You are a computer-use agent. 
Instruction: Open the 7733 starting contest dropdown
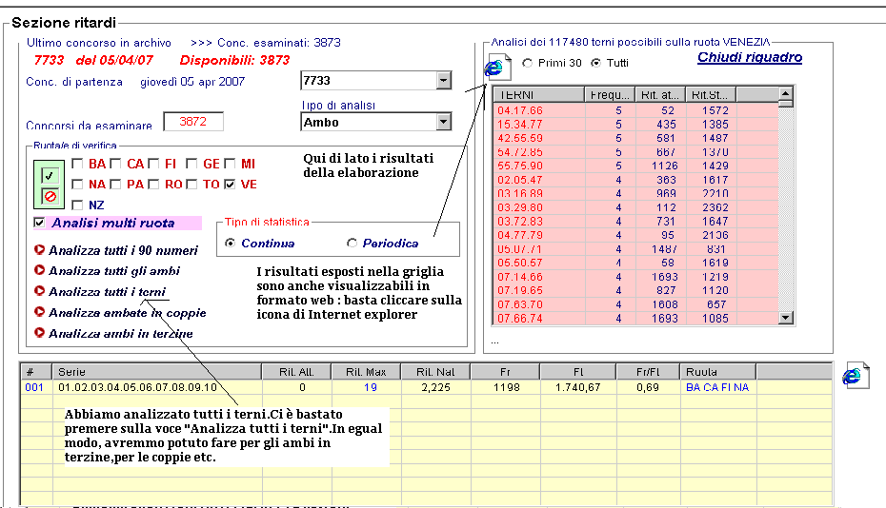click(x=443, y=81)
